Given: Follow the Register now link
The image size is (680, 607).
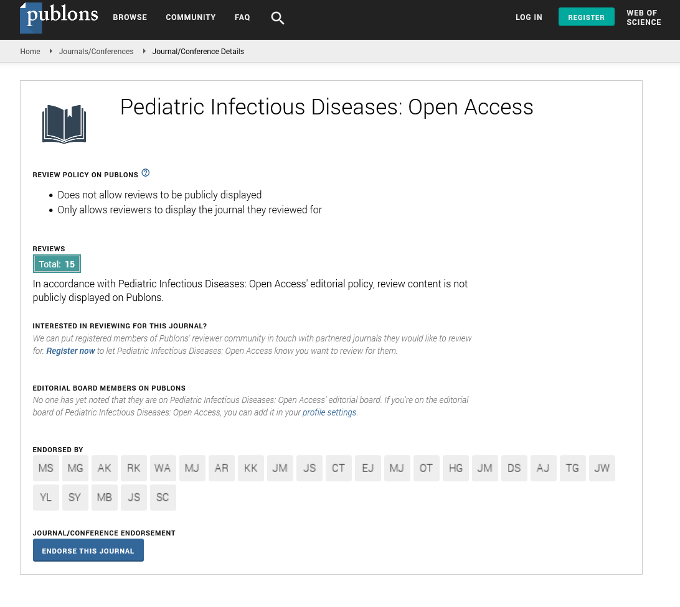Looking at the screenshot, I should [71, 351].
